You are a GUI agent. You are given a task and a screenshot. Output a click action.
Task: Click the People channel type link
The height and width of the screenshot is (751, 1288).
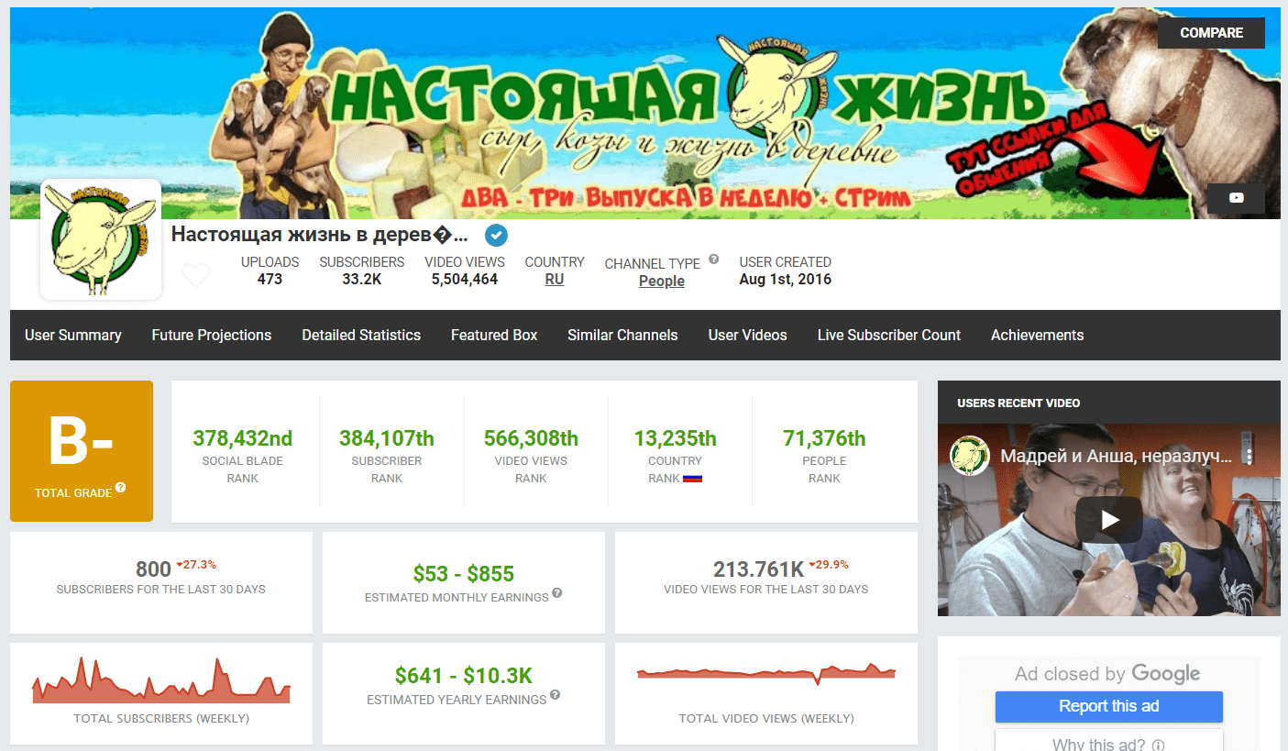(661, 282)
